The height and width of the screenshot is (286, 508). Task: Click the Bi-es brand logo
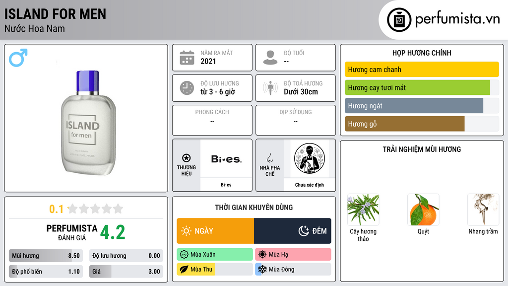tap(226, 159)
